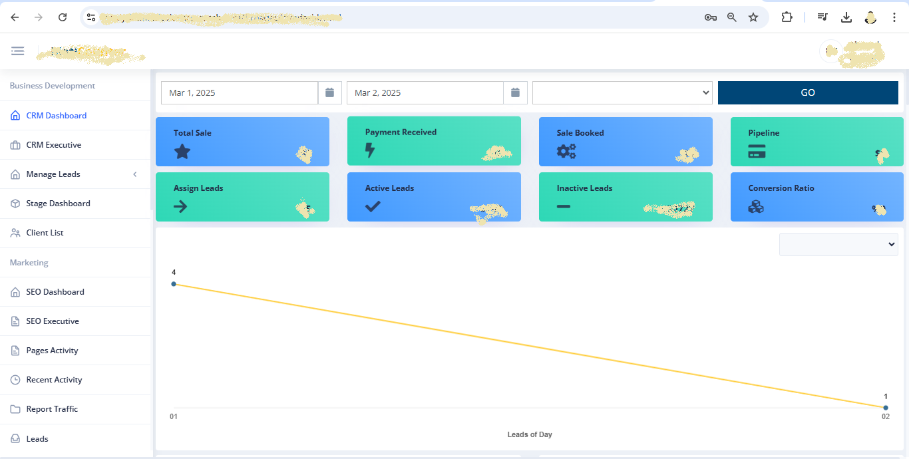Viewport: 909px width, 459px height.
Task: Open the dropdown next to GO button
Action: click(x=622, y=93)
